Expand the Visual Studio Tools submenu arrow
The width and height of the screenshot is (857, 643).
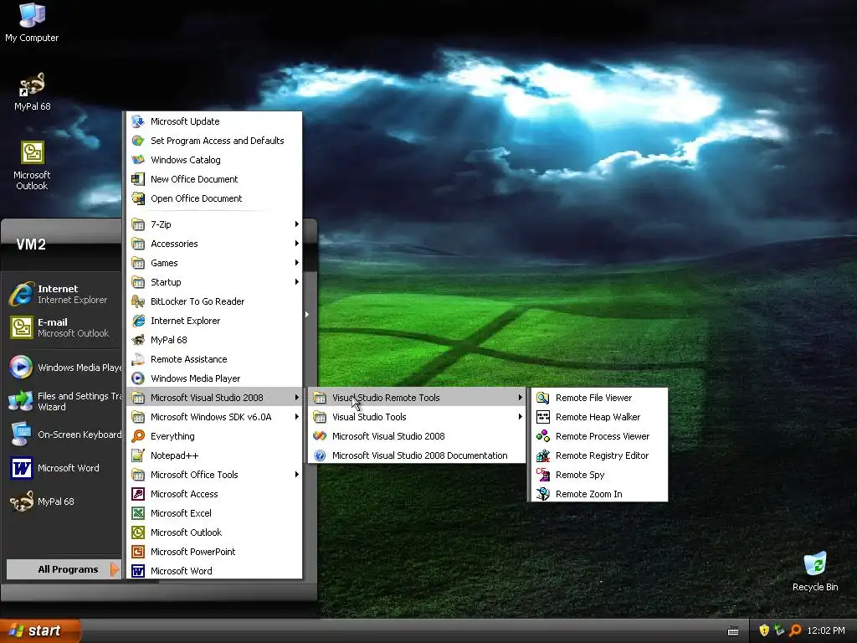tap(520, 417)
